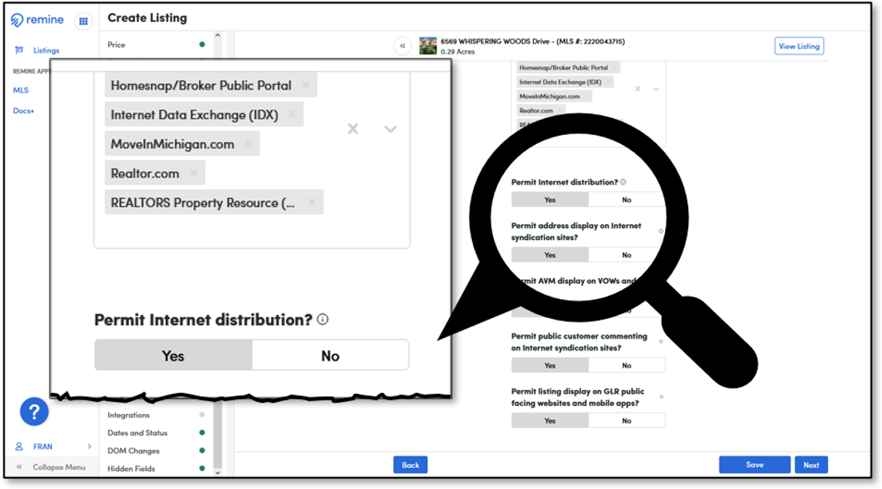Clear all selections in small syndication field
Viewport: 882px width, 489px height.
637,88
